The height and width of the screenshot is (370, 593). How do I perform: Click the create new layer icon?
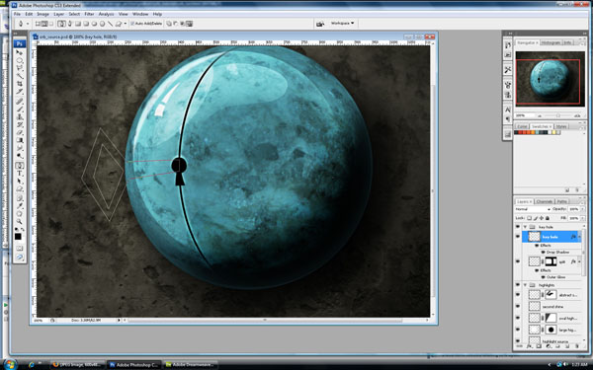(567, 346)
